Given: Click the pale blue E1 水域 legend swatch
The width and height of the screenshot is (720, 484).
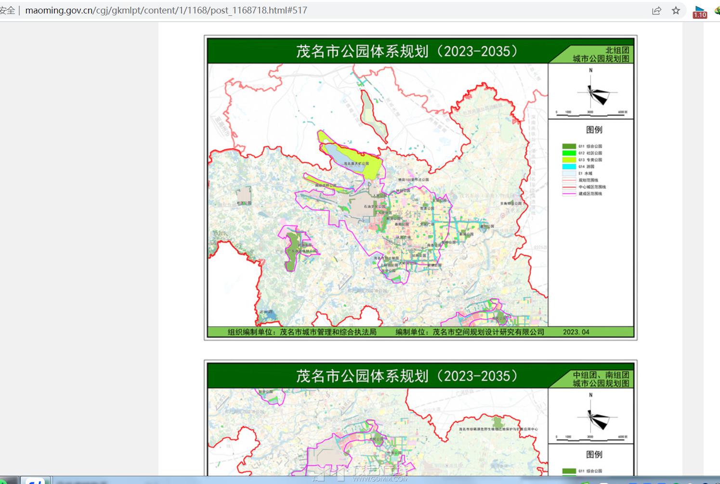Looking at the screenshot, I should (569, 173).
